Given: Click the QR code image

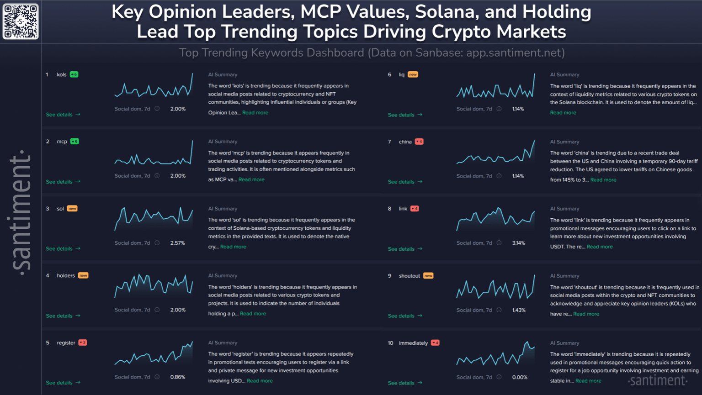Looking at the screenshot, I should click(21, 21).
